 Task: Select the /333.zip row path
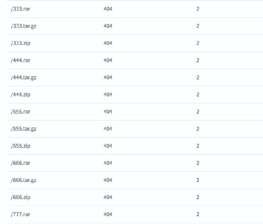(21, 43)
